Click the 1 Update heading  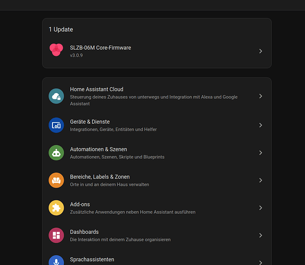(61, 29)
